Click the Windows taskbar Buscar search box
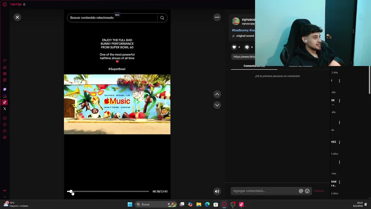 pos(156,204)
